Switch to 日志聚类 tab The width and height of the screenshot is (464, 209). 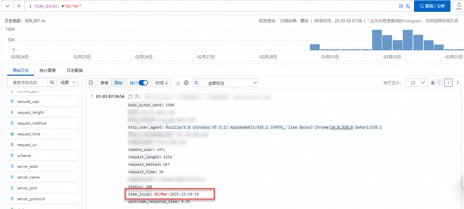point(75,71)
